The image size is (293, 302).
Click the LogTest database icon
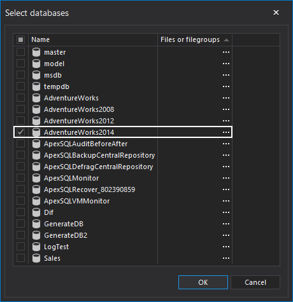(x=36, y=247)
